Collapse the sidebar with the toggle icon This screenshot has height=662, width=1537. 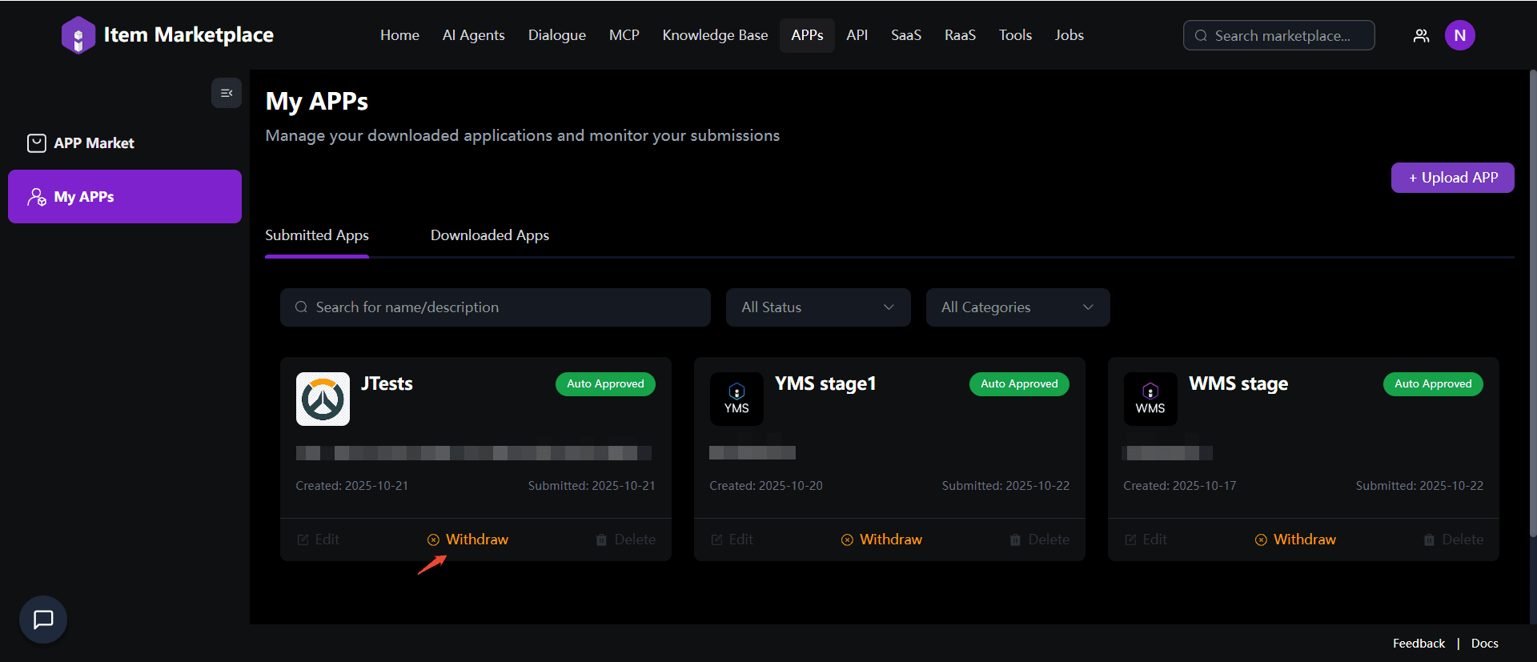coord(227,93)
